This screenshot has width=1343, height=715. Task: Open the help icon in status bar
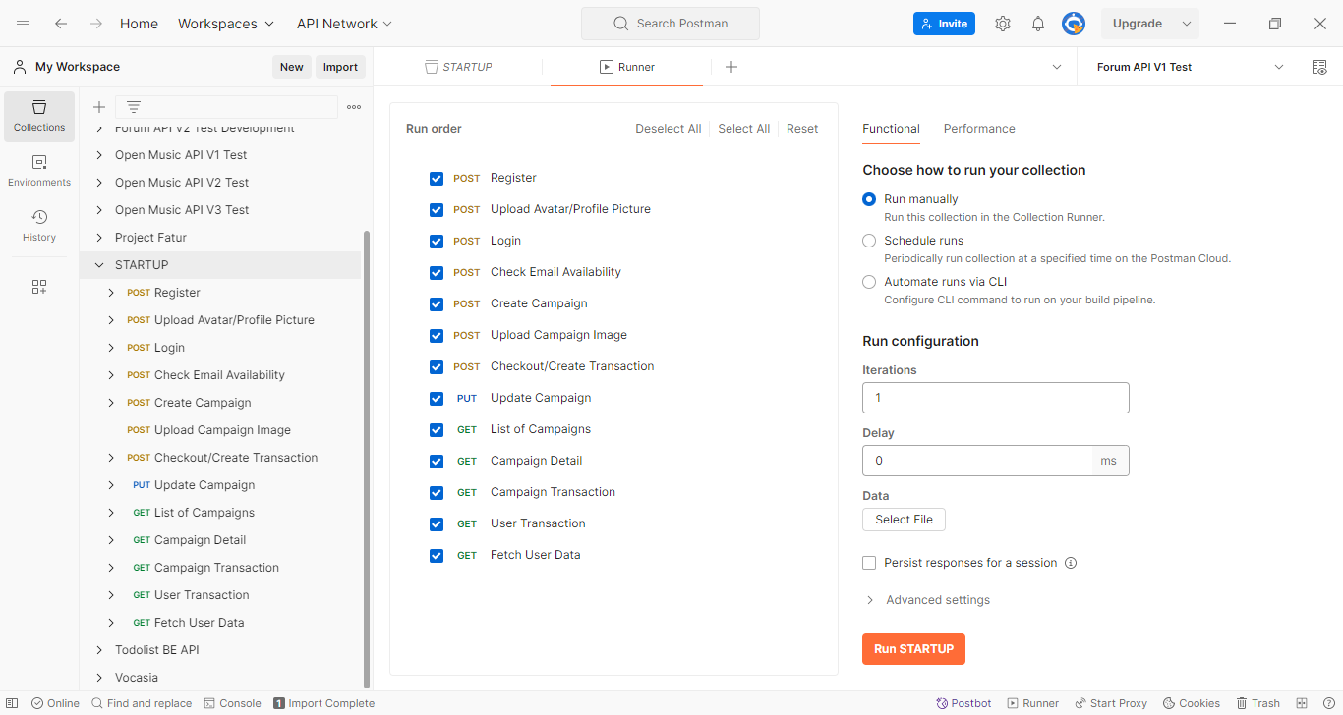pyautogui.click(x=1328, y=703)
